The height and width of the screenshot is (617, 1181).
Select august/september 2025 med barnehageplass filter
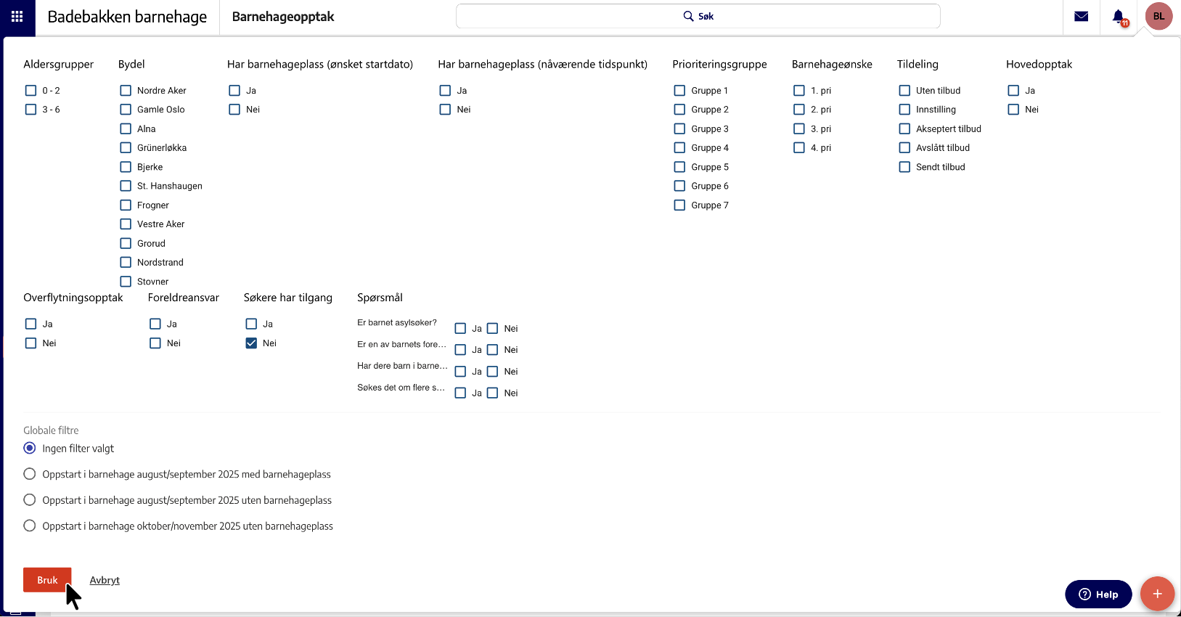point(30,475)
